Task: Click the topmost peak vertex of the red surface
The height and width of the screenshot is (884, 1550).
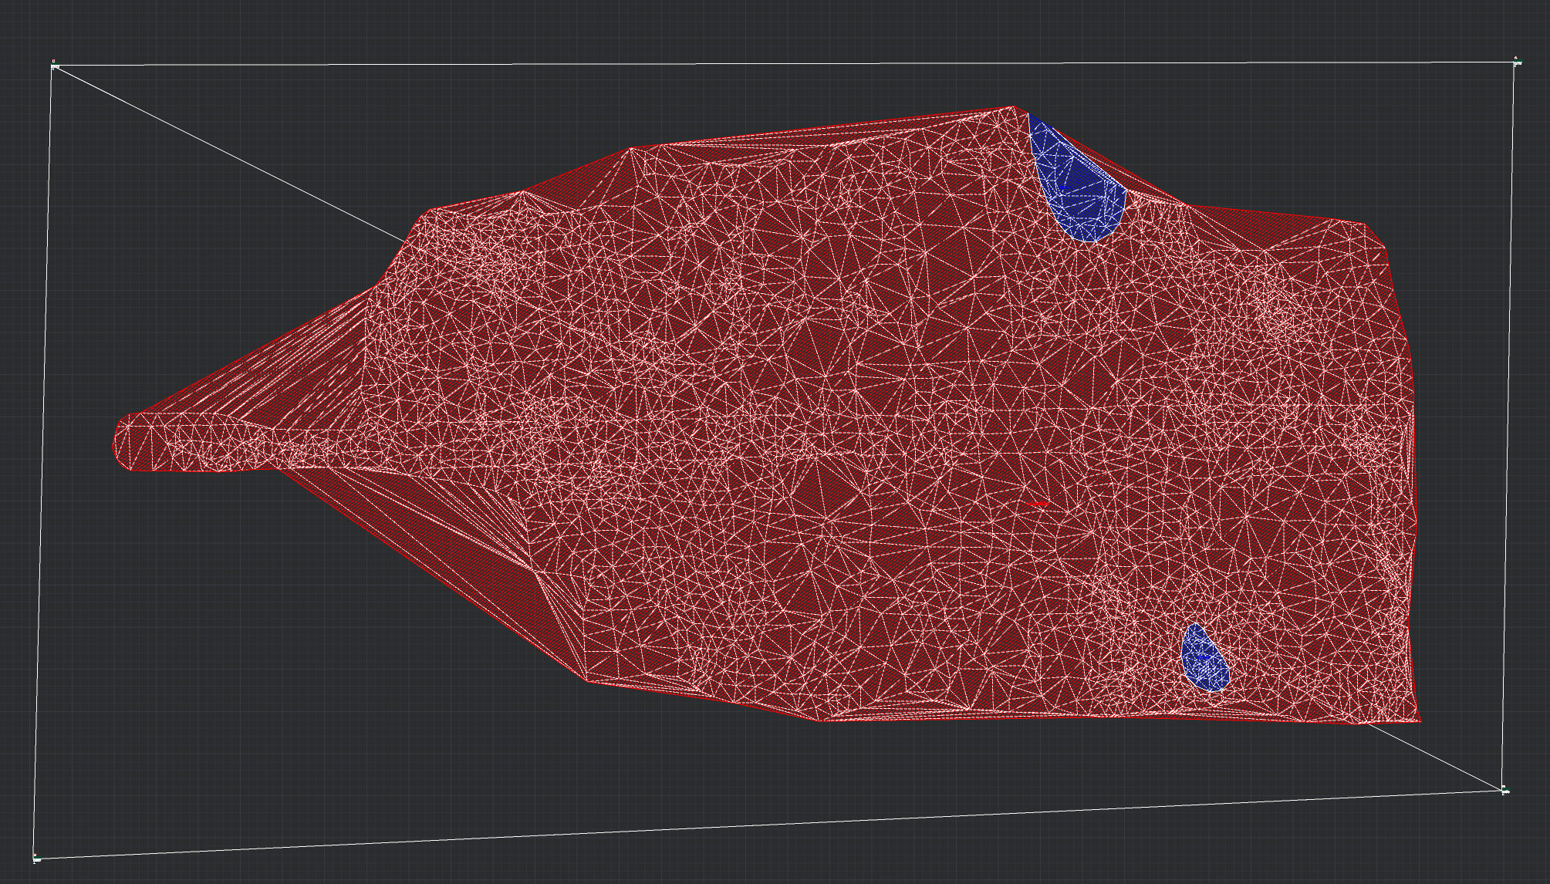Action: point(1014,107)
